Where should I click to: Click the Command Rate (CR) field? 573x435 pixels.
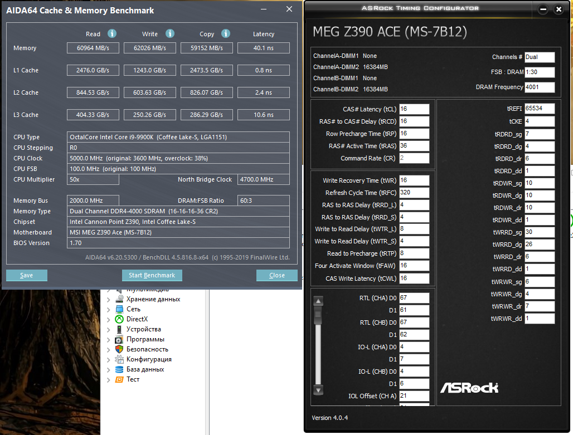[x=414, y=158]
